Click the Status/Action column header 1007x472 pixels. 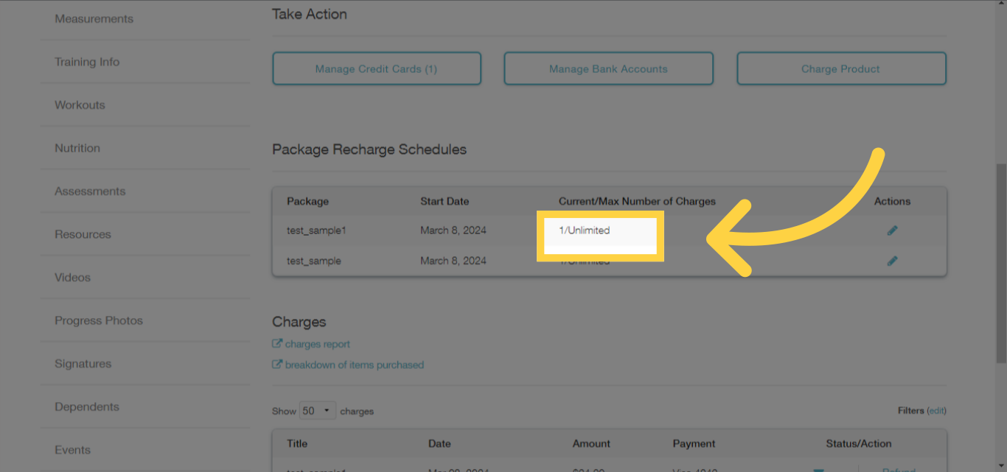pyautogui.click(x=859, y=443)
